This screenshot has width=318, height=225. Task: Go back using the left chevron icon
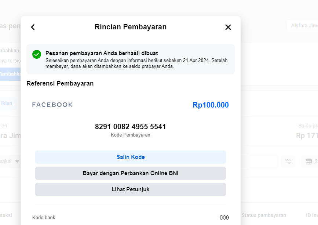pyautogui.click(x=33, y=27)
